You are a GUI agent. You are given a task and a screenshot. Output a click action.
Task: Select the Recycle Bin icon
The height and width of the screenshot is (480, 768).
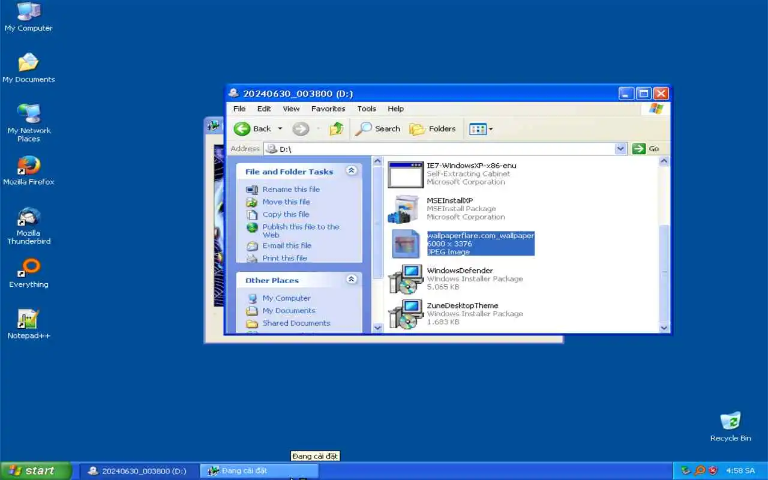click(x=730, y=427)
